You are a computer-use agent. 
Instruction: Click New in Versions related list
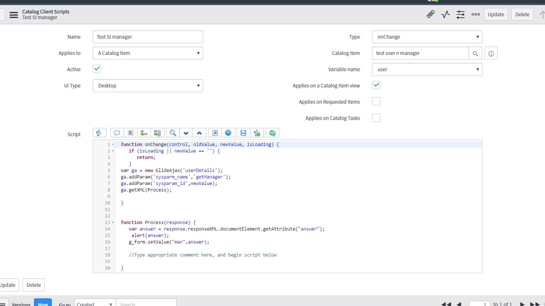point(43,303)
